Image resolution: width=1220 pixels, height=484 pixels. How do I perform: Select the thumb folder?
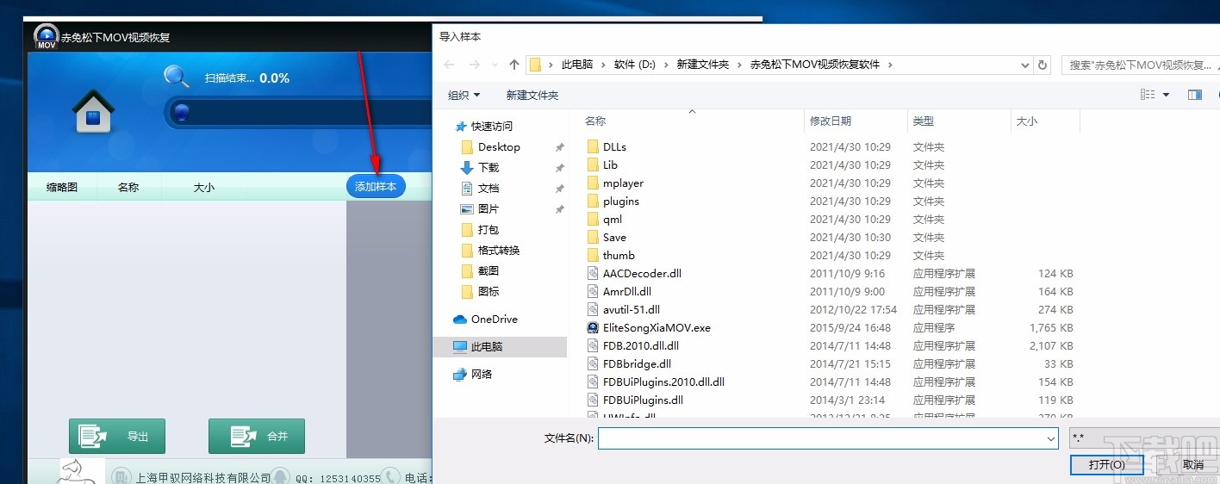tap(619, 256)
